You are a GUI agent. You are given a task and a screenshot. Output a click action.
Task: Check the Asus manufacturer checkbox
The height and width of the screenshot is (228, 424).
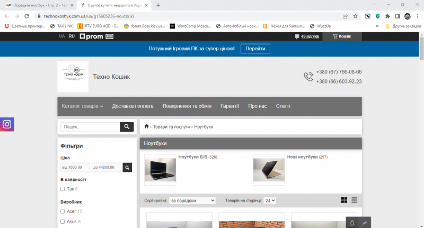63,222
